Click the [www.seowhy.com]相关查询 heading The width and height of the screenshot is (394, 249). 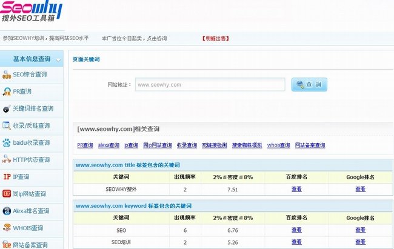(118, 129)
